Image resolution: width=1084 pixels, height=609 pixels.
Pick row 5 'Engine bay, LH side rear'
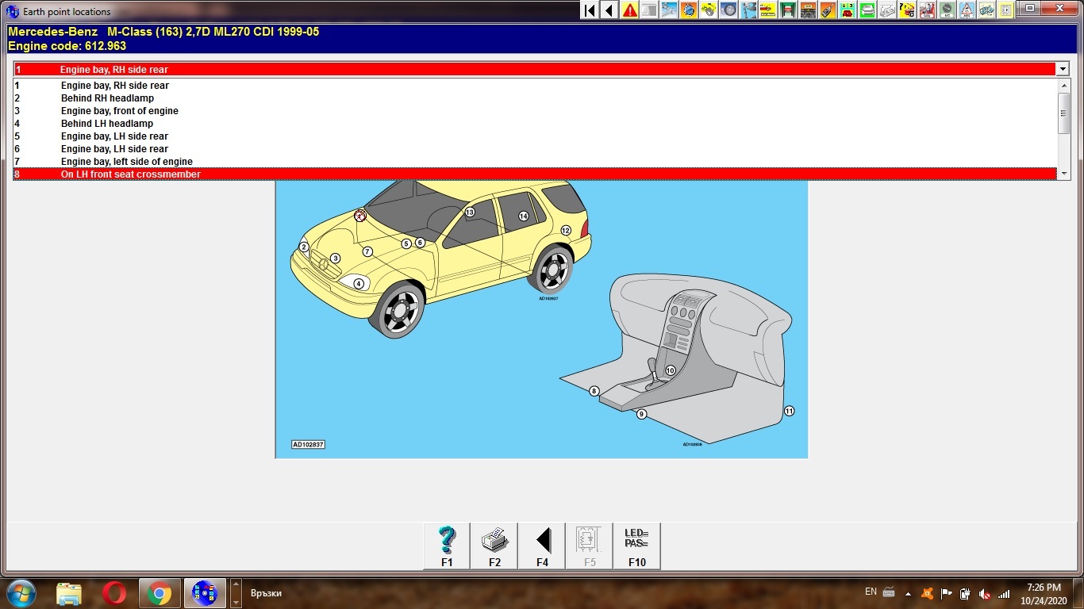coord(536,136)
